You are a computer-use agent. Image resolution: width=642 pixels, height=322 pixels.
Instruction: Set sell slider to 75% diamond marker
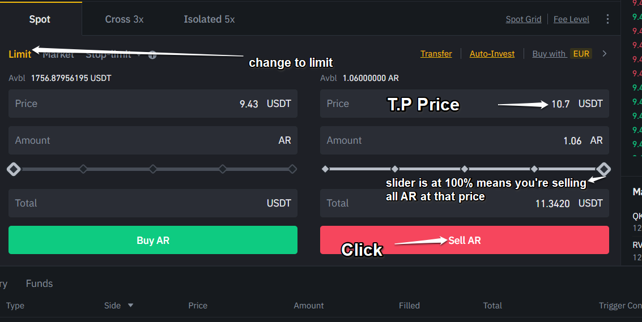point(534,169)
